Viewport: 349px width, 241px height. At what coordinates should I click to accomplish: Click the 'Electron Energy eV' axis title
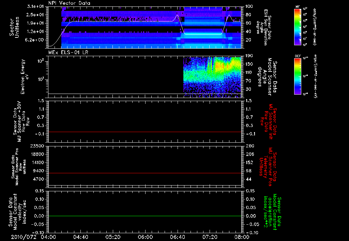(25, 77)
